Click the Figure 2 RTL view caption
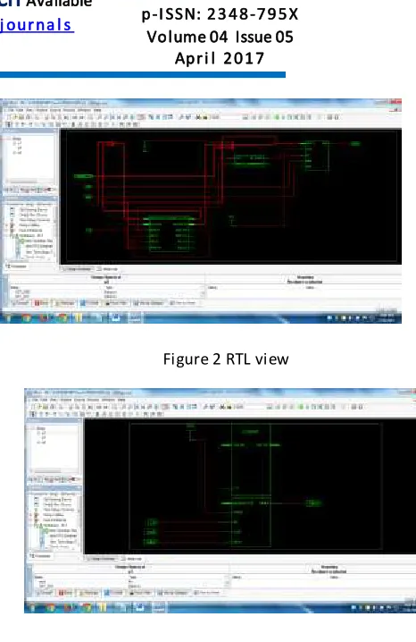This screenshot has width=416, height=642. (x=226, y=359)
